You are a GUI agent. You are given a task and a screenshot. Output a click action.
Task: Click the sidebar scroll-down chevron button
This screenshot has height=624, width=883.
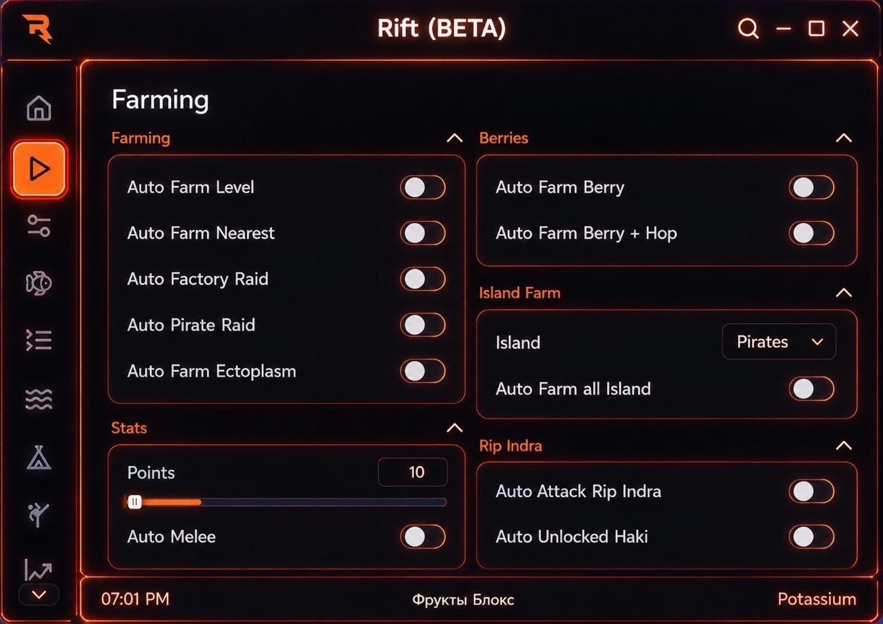(39, 594)
